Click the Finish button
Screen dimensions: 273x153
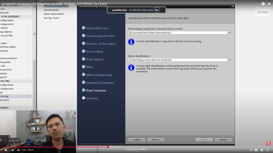204,139
